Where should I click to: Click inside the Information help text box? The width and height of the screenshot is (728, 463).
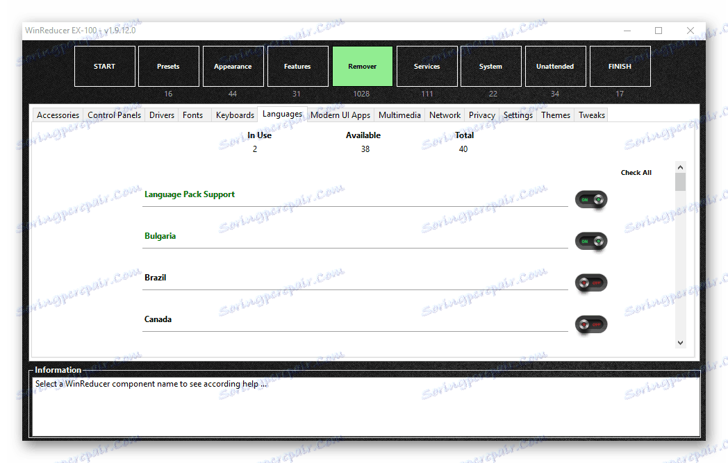click(x=366, y=407)
